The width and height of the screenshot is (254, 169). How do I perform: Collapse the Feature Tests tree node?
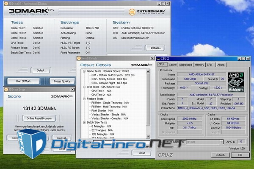[84, 99]
